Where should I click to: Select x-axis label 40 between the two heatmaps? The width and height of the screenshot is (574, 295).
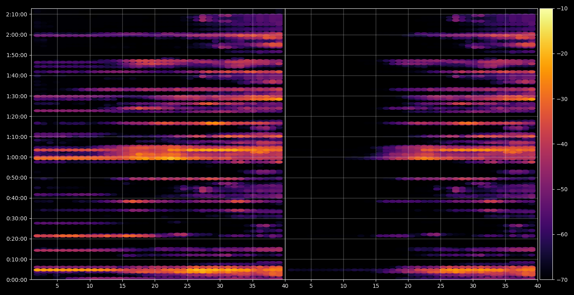click(x=285, y=286)
